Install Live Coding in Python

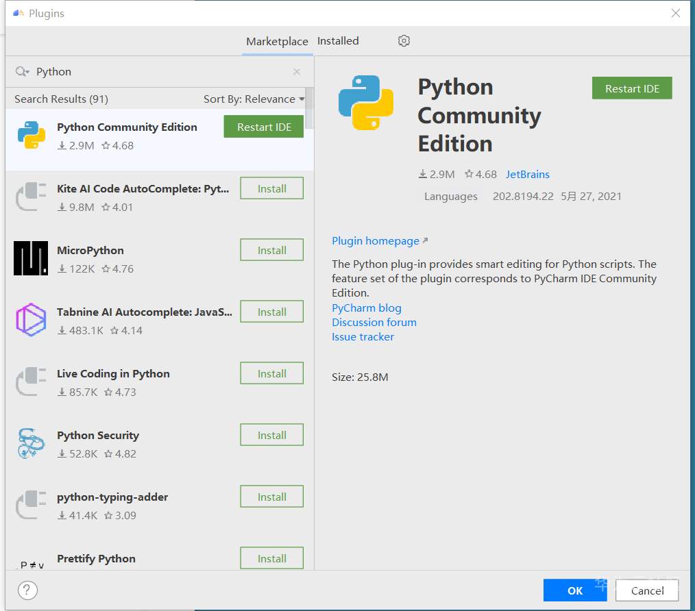pos(271,373)
